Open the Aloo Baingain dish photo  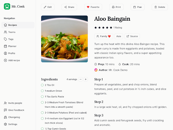click(x=65, y=39)
